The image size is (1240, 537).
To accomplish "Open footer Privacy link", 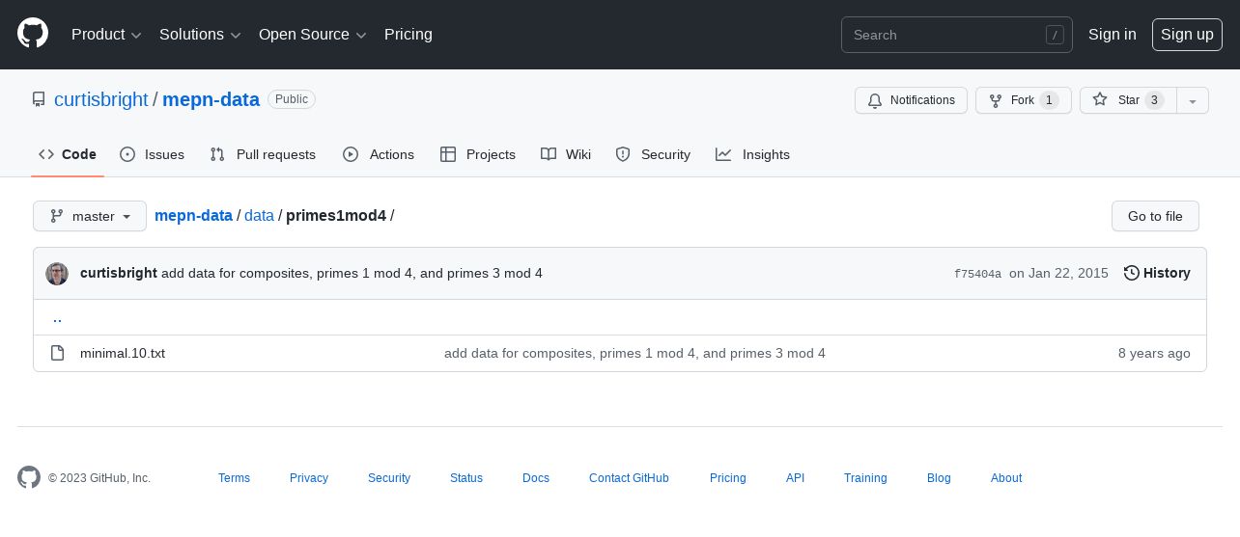I will coord(309,478).
